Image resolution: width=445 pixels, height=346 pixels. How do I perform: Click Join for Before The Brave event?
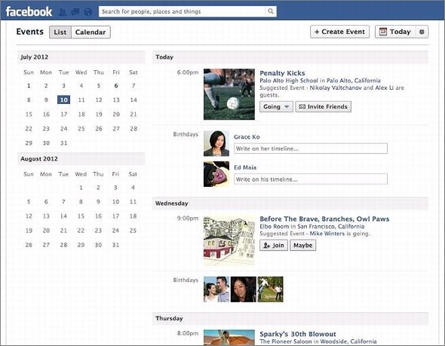[x=274, y=245]
